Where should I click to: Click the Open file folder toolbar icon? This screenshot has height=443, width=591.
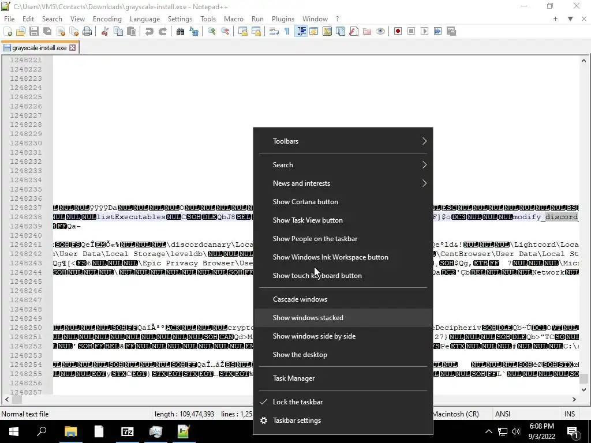coord(21,31)
